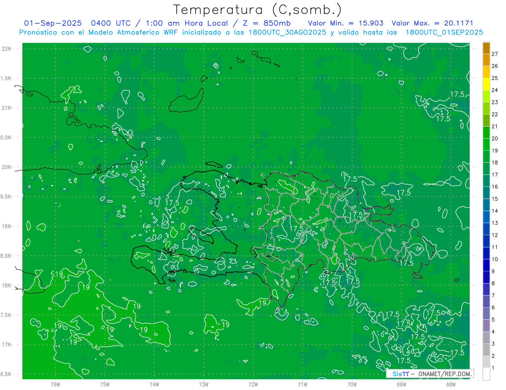Click the colorbar label '27'
This screenshot has height=390, width=506.
click(x=495, y=54)
